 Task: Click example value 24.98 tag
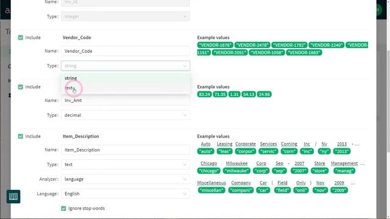264,94
